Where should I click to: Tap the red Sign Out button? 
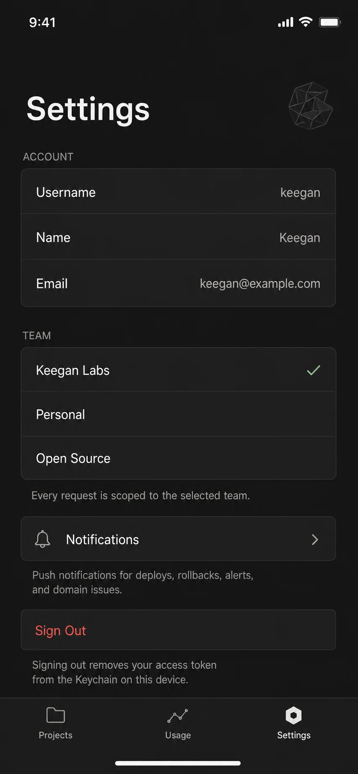click(x=178, y=630)
